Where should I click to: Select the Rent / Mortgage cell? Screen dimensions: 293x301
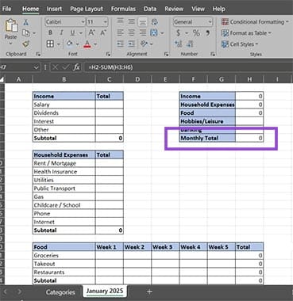tap(64, 163)
